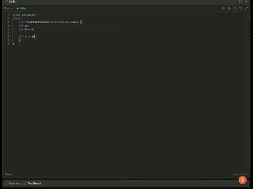253x189 pixels.
Task: Click the 'class Solution {' line
Action: pyautogui.click(x=25, y=15)
